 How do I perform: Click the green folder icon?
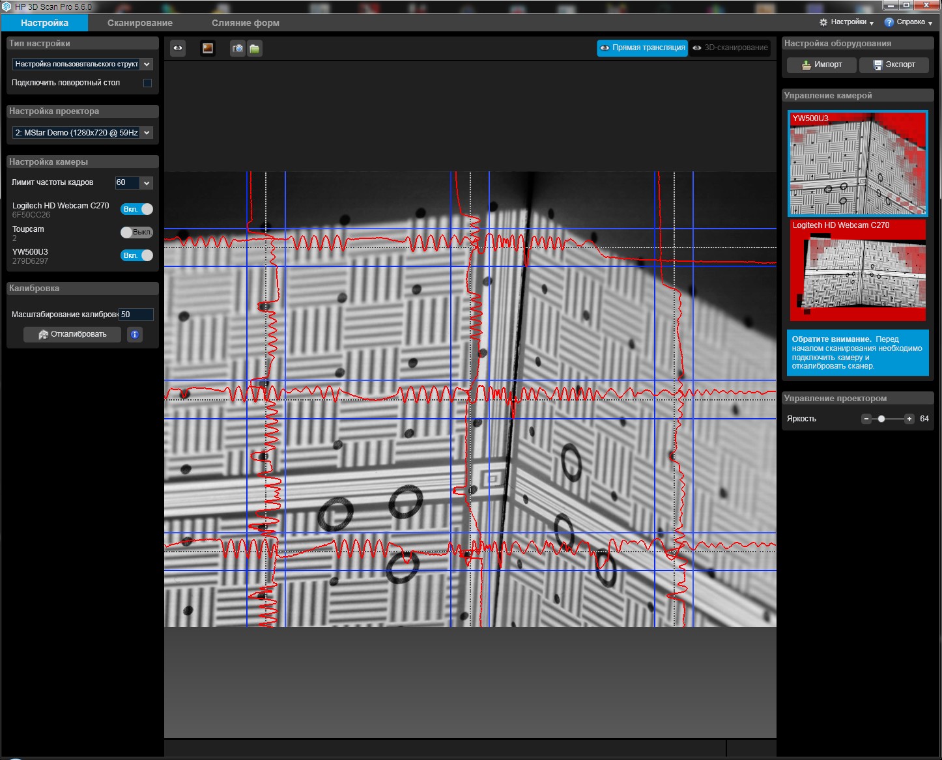tap(255, 49)
